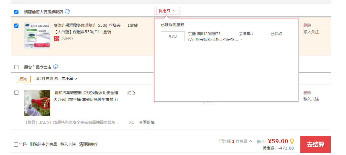Click the red 选服务 service icon
This screenshot has height=155, width=346.
tap(57, 39)
